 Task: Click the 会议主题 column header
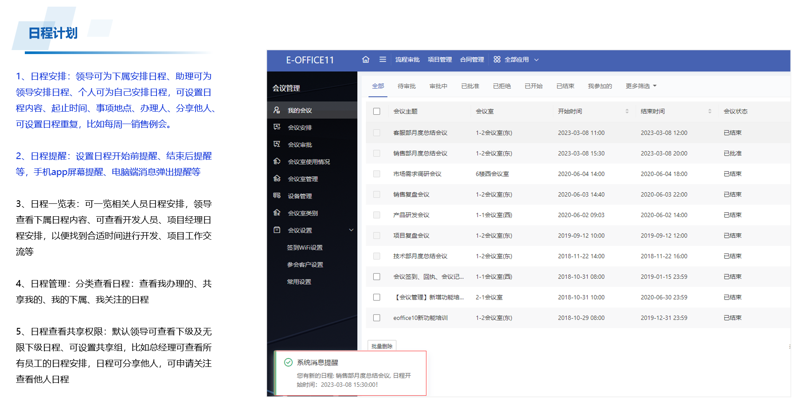pyautogui.click(x=405, y=111)
